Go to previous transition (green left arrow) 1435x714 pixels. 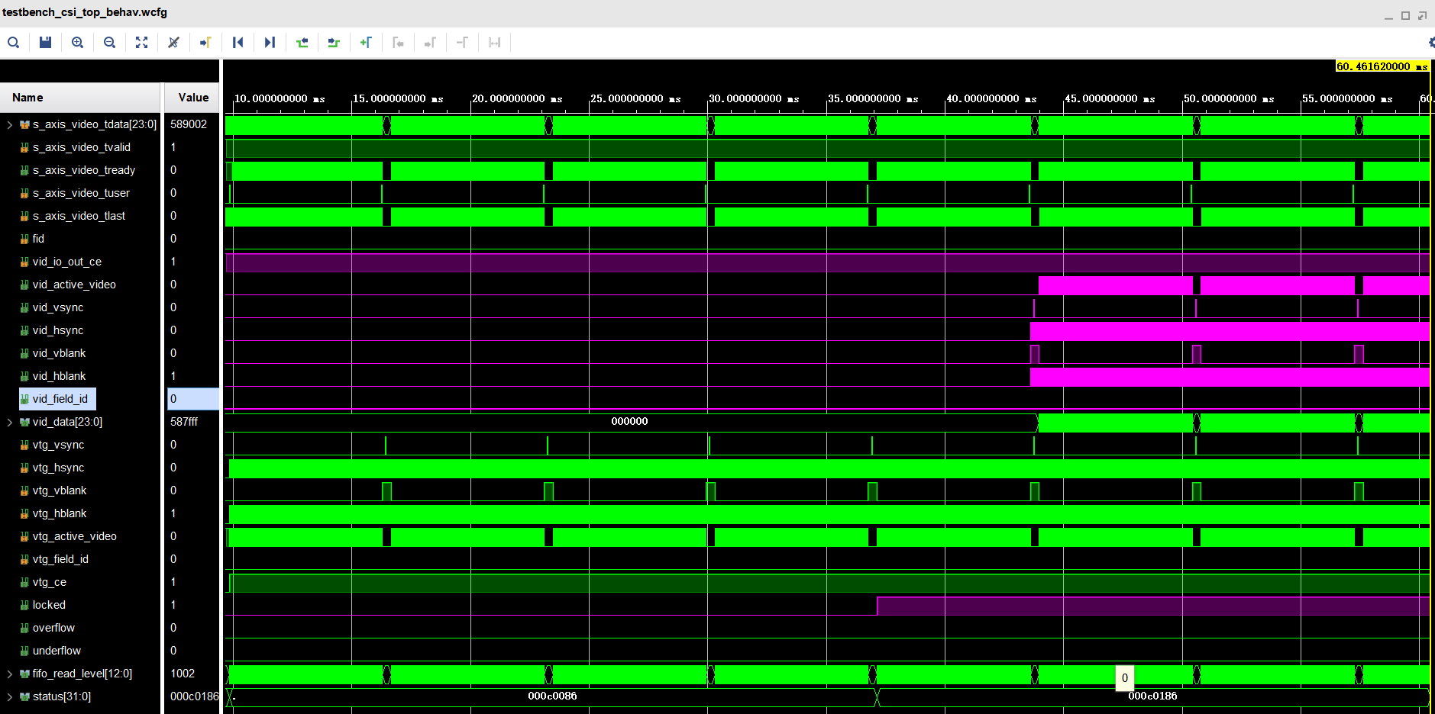pyautogui.click(x=302, y=42)
